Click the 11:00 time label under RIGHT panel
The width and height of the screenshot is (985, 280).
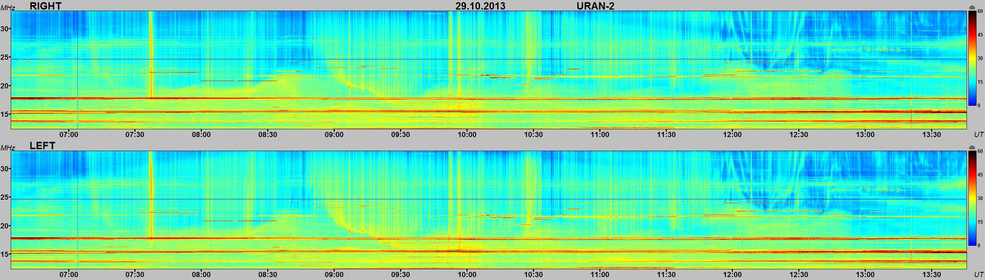pyautogui.click(x=600, y=134)
